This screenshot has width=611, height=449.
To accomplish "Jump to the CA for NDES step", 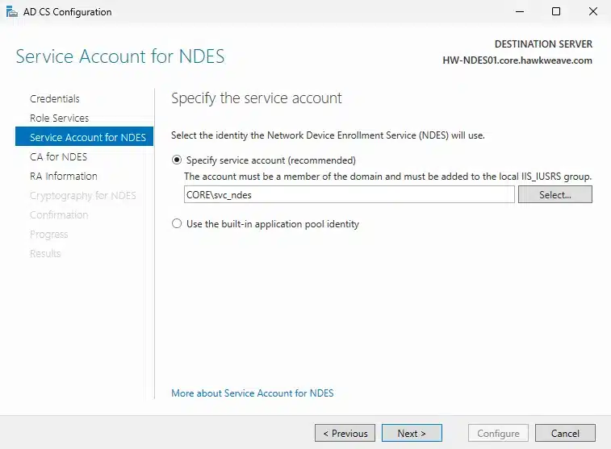I will [58, 156].
